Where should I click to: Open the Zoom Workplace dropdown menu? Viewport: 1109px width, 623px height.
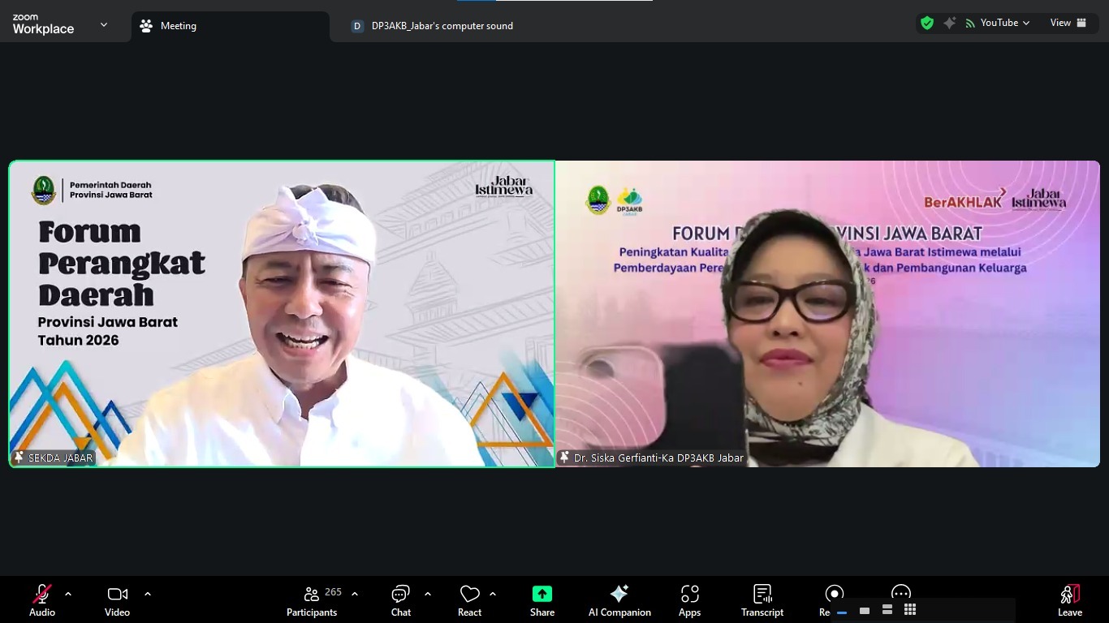(x=103, y=25)
